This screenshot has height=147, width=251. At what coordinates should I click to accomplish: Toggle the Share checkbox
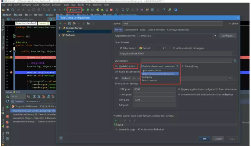[x=230, y=24]
